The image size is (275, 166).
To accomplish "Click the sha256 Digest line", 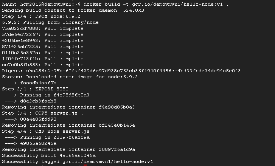I will (121, 71).
